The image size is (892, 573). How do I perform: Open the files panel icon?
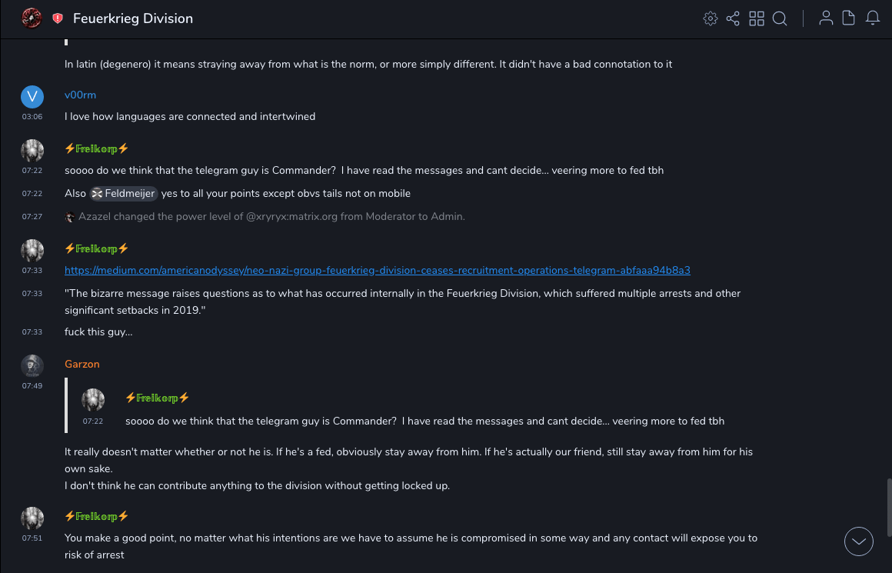849,18
